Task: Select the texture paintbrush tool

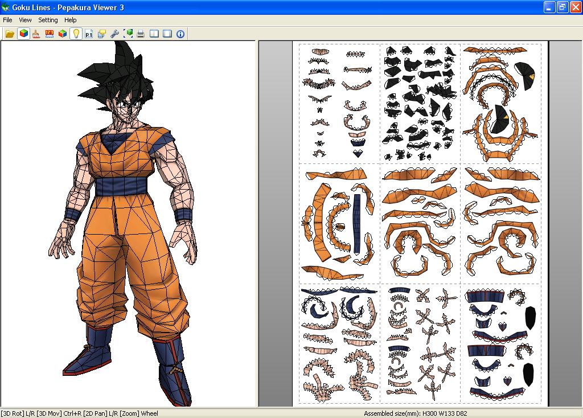Action: coord(35,34)
